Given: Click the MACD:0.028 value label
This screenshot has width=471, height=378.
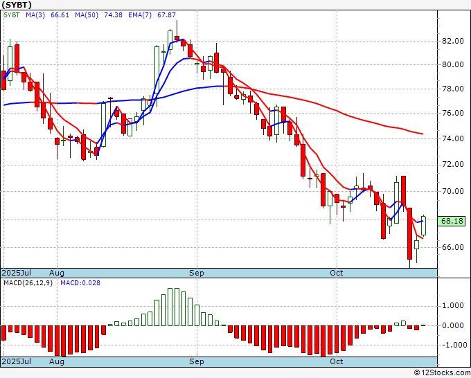Looking at the screenshot, I should [x=80, y=283].
